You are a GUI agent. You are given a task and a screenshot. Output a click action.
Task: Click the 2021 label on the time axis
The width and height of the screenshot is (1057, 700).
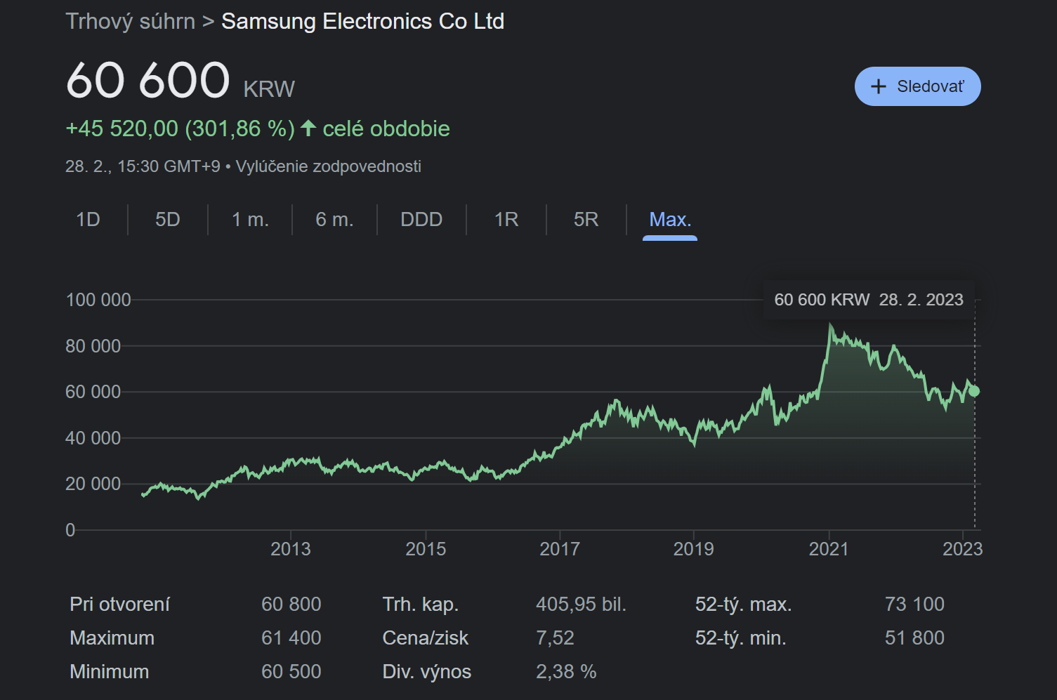click(828, 549)
